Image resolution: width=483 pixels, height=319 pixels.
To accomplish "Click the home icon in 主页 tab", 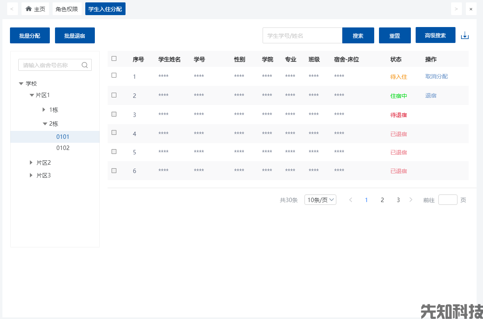I will click(29, 9).
